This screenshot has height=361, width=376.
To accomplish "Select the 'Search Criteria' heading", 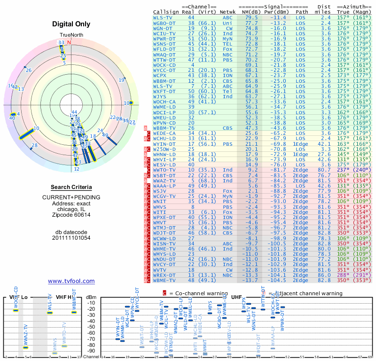I will tap(71, 187).
